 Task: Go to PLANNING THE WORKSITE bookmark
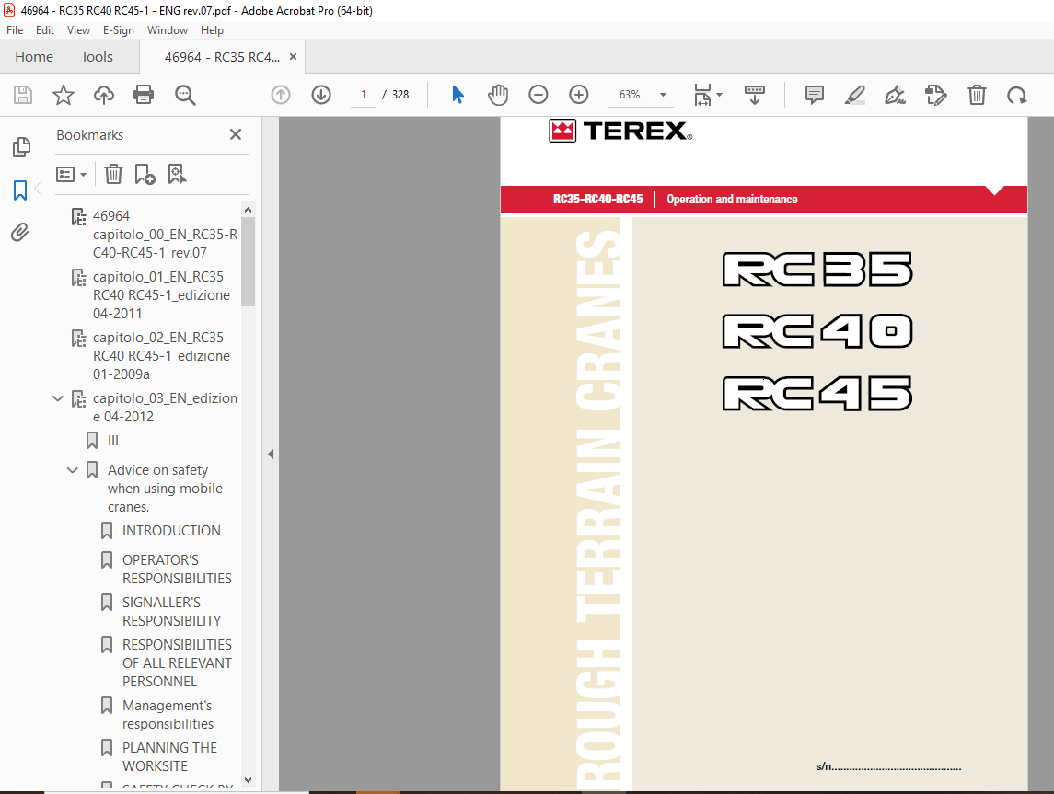click(169, 757)
